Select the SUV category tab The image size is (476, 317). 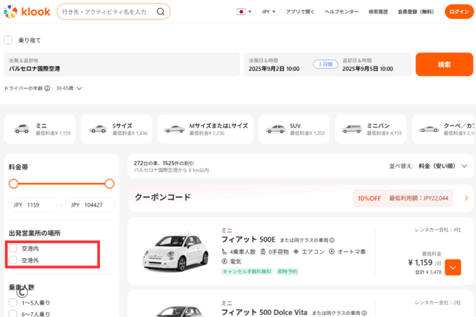click(x=294, y=129)
